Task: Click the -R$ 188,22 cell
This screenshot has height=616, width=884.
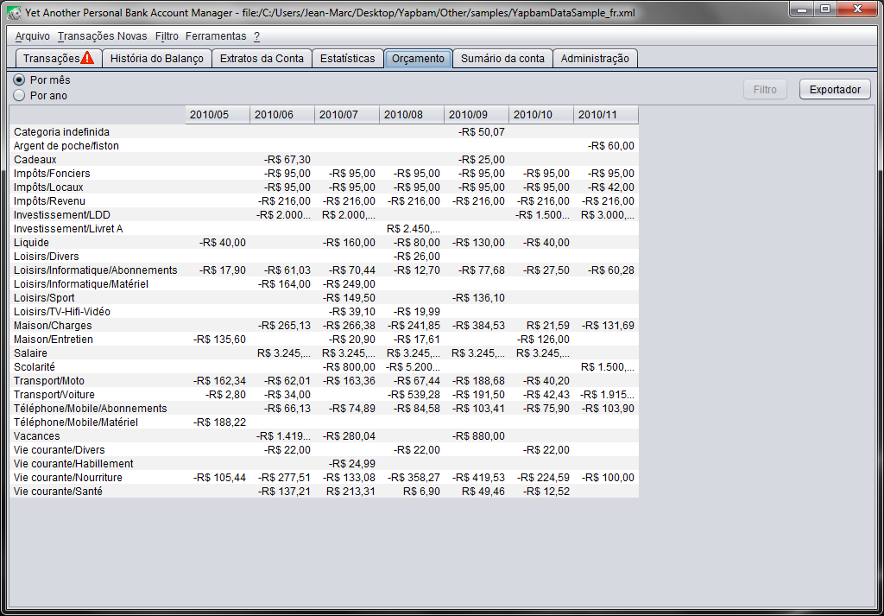Action: [x=218, y=422]
